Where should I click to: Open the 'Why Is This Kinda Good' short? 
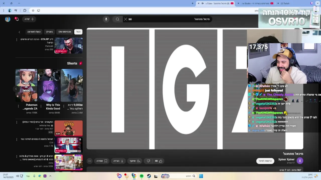tap(49, 85)
